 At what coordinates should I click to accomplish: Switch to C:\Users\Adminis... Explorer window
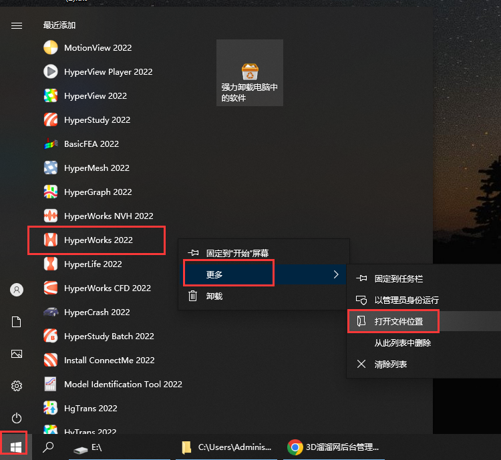(226, 447)
